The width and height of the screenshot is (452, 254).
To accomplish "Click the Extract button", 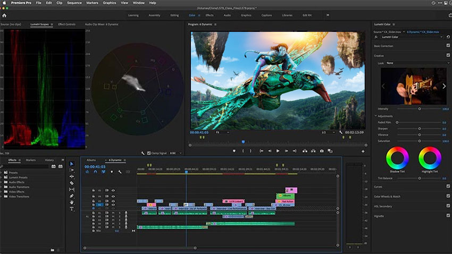I will pyautogui.click(x=313, y=151).
